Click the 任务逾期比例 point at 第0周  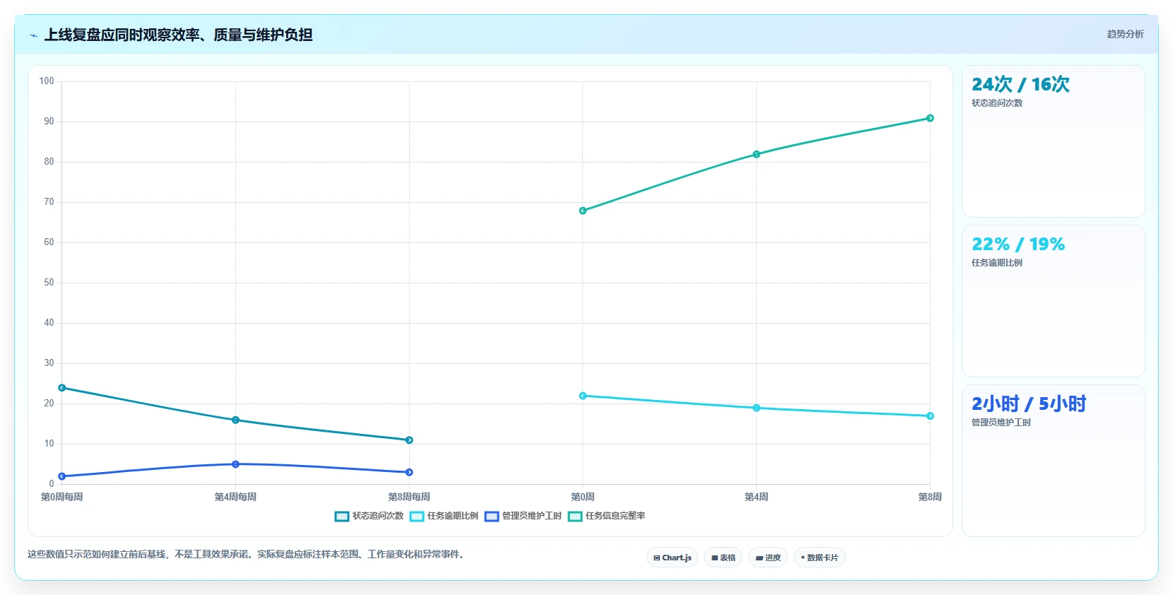point(583,396)
